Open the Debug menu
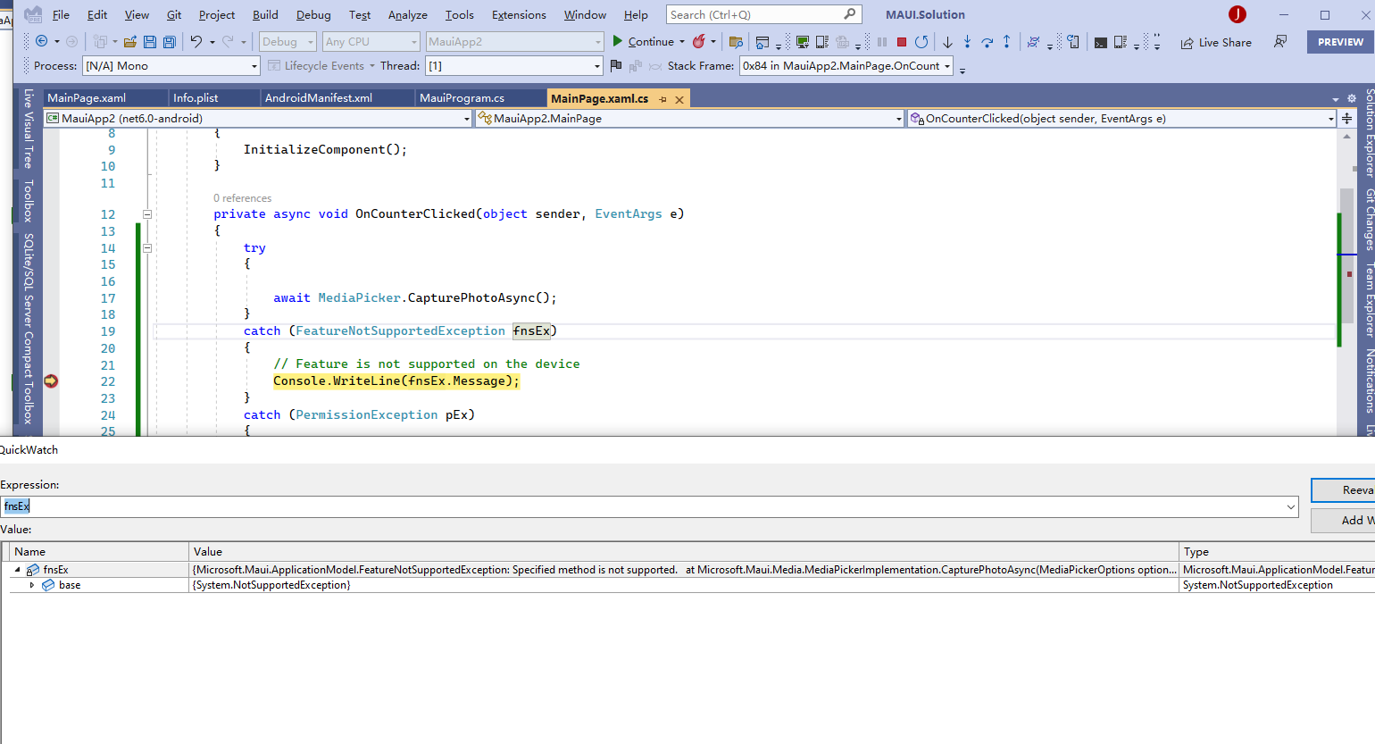The image size is (1375, 744). coord(313,14)
